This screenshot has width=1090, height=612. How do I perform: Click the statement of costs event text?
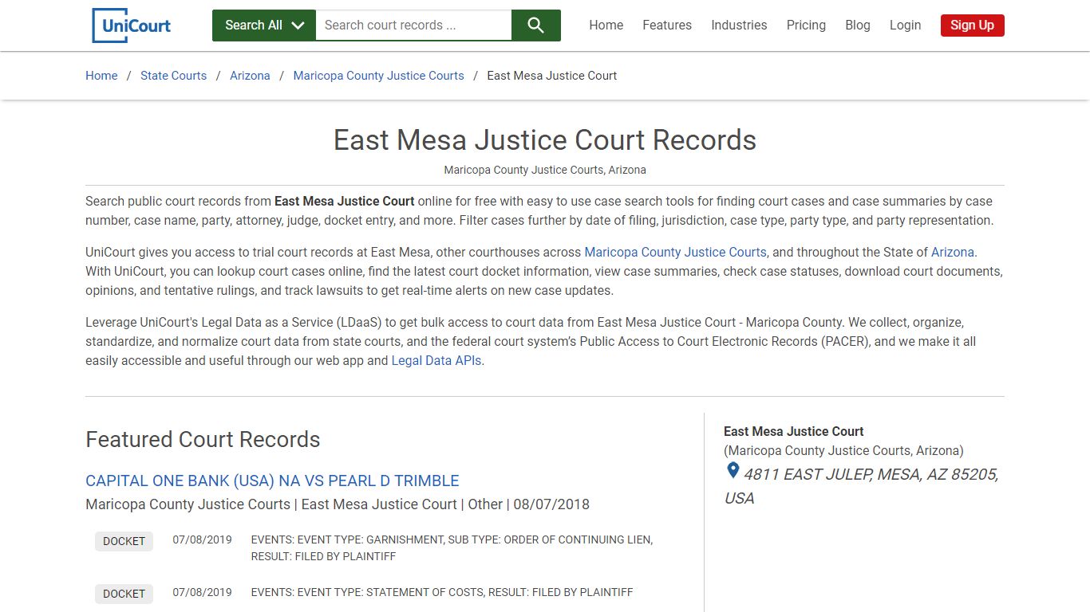click(x=442, y=592)
